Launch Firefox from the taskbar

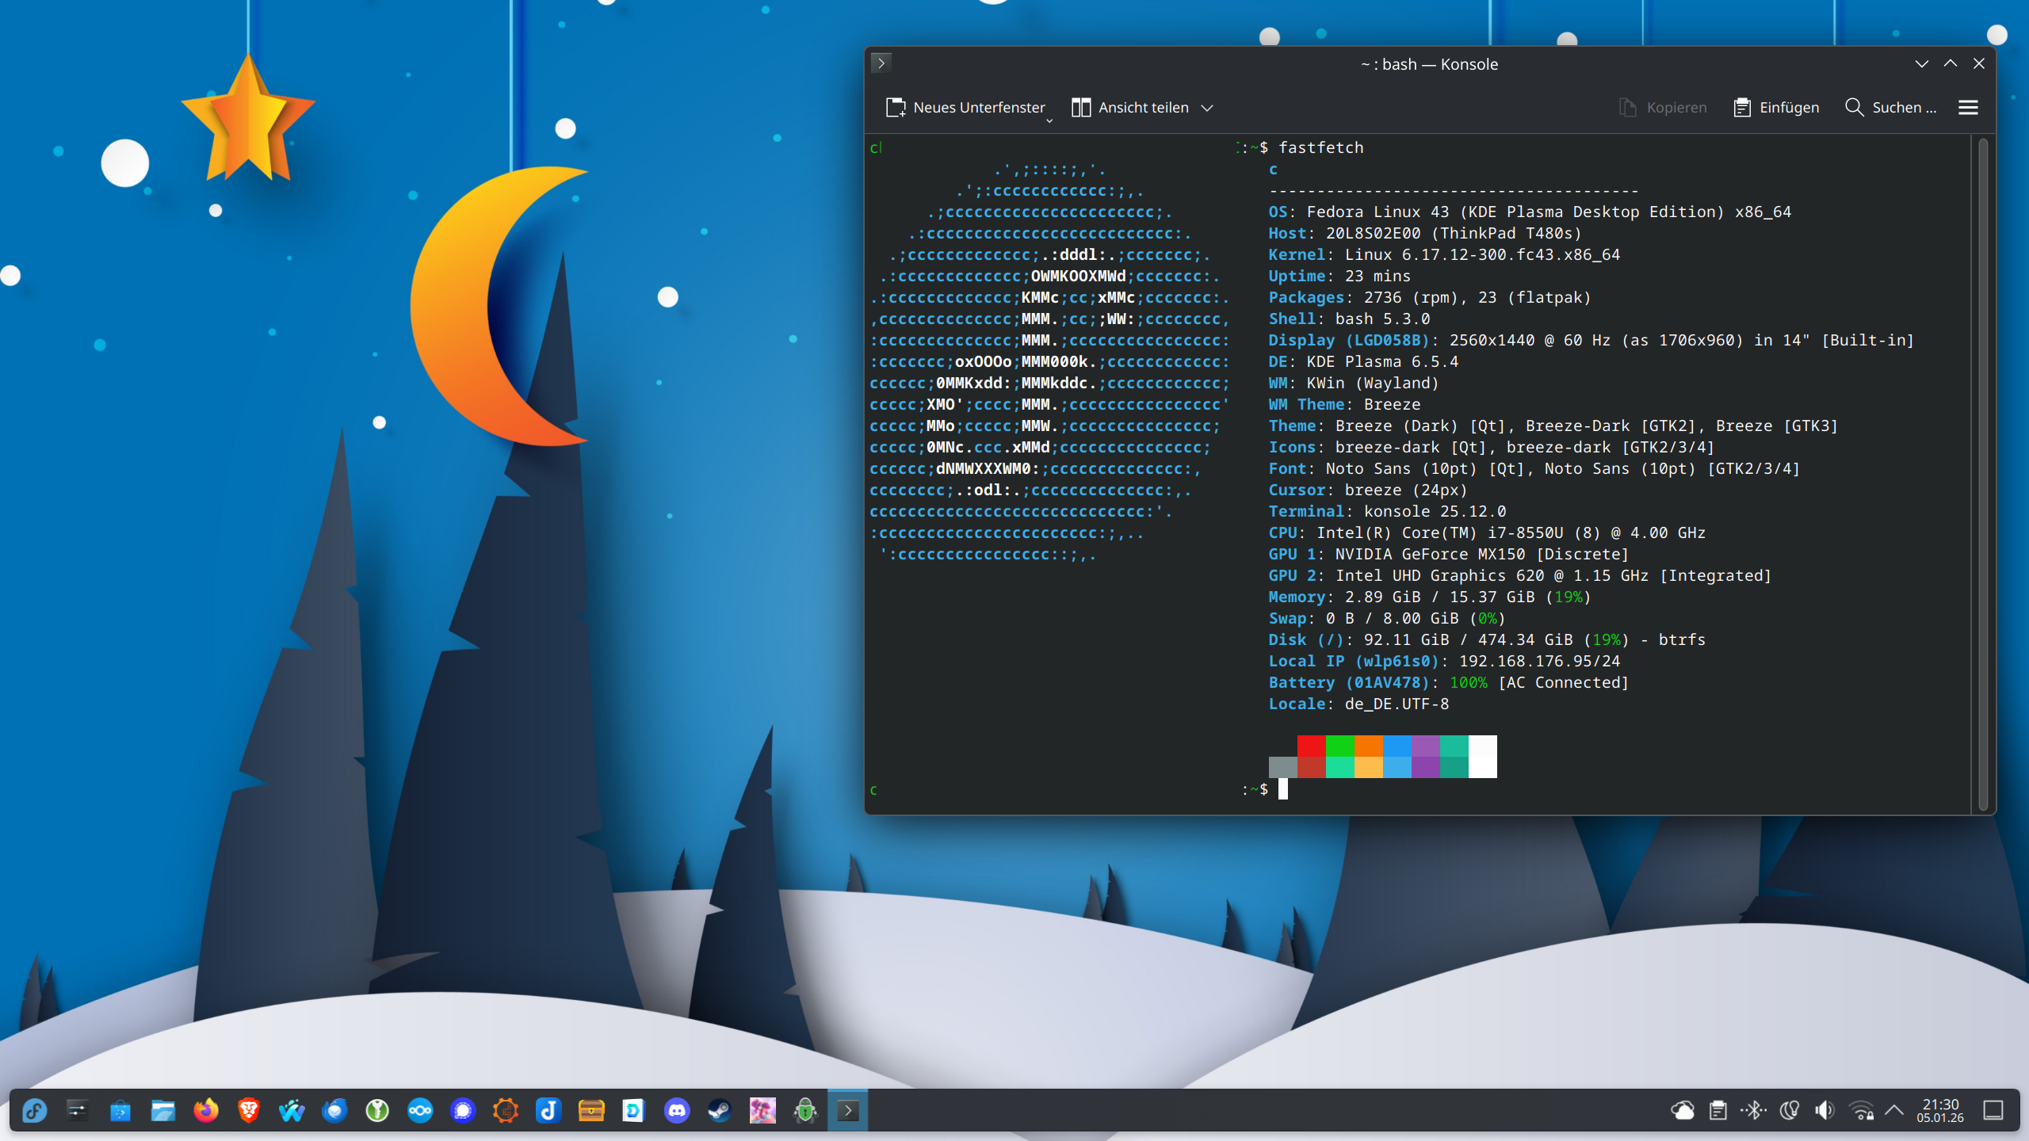[x=206, y=1111]
